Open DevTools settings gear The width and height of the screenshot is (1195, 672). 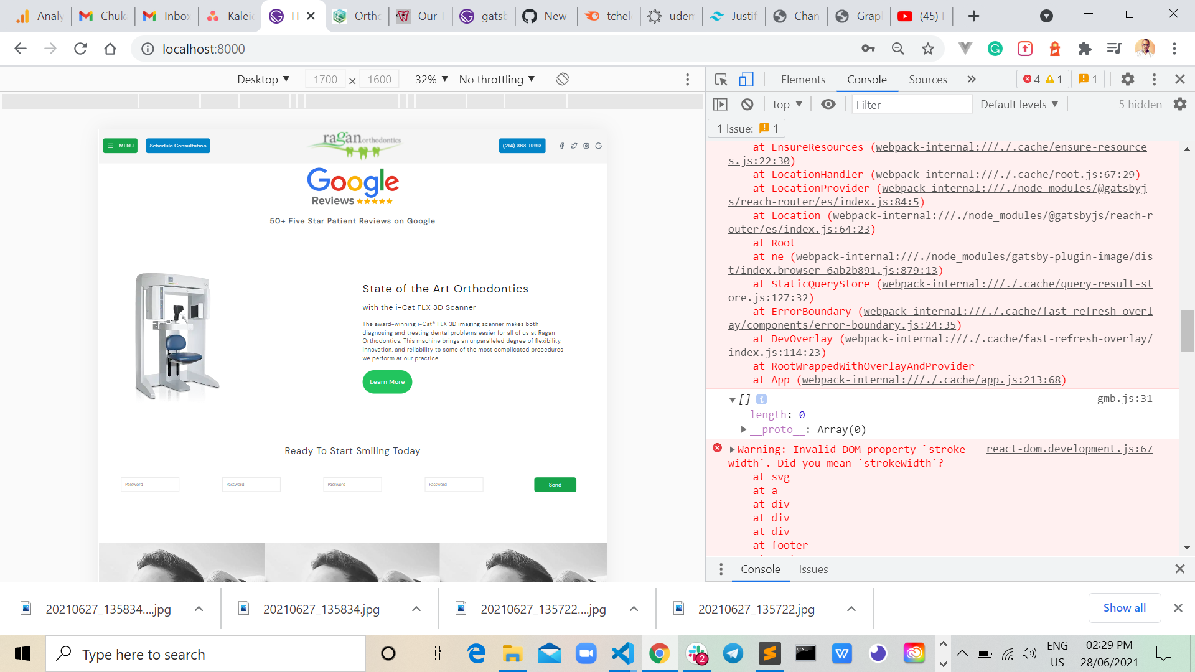point(1128,79)
